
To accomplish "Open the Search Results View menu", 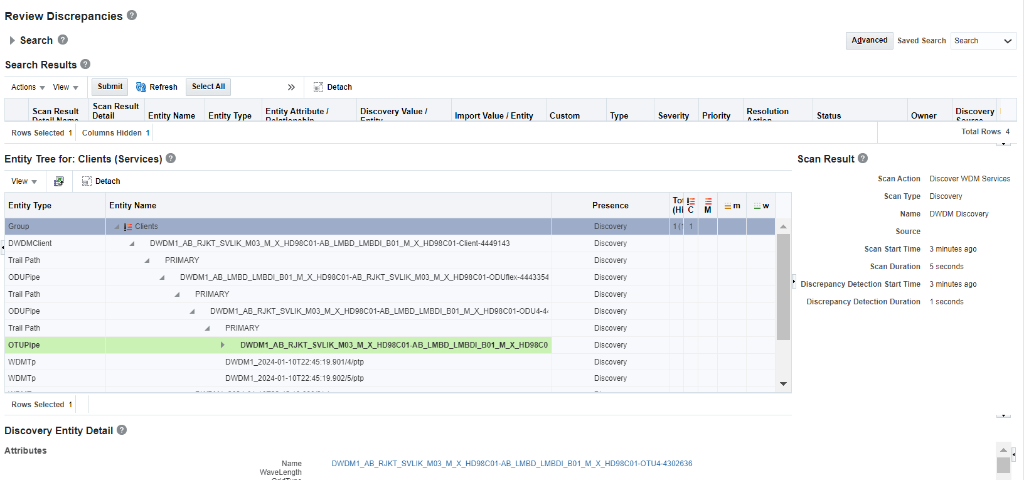I will pyautogui.click(x=65, y=87).
